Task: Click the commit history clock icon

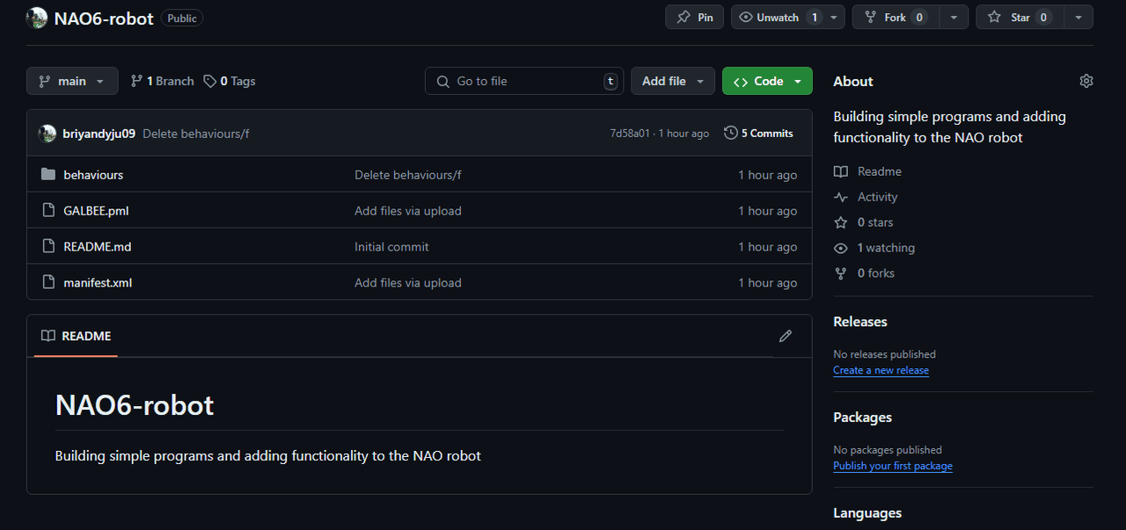Action: click(730, 134)
